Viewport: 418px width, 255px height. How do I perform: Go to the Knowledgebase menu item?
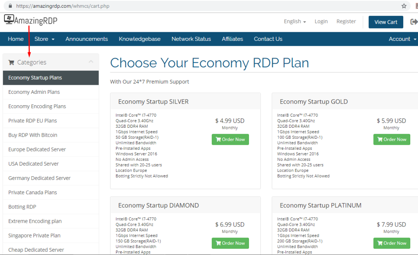tap(140, 39)
